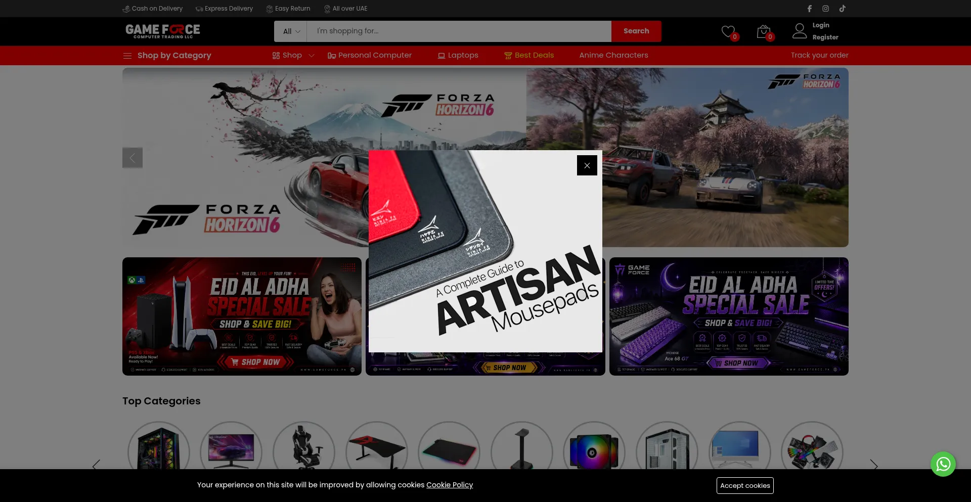
Task: Expand the Shop menu chevron
Action: tap(312, 56)
